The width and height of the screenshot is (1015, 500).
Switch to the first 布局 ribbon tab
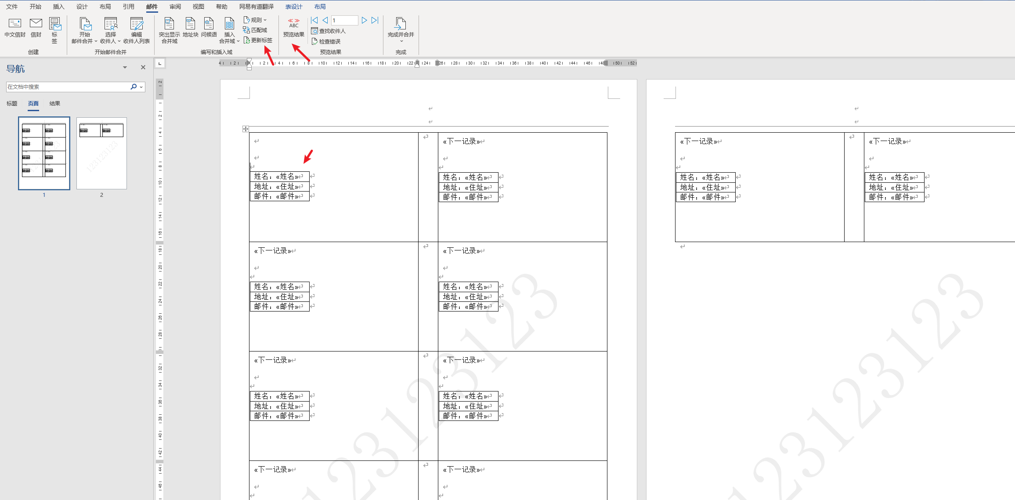tap(105, 7)
